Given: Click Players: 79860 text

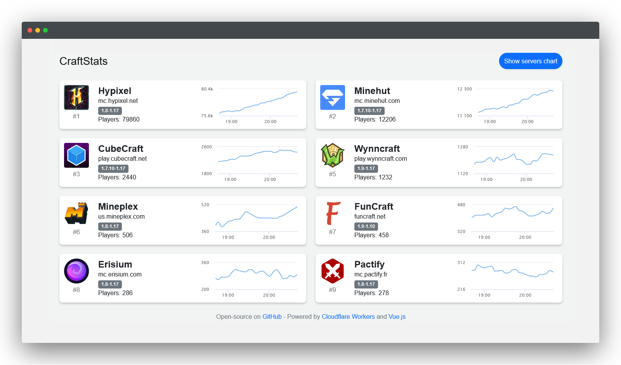Looking at the screenshot, I should [119, 120].
